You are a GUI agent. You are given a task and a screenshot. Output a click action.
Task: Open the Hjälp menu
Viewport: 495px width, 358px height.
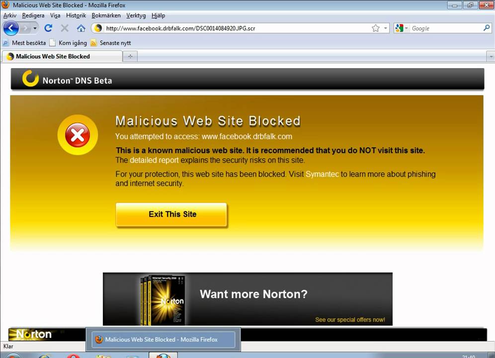coord(158,15)
